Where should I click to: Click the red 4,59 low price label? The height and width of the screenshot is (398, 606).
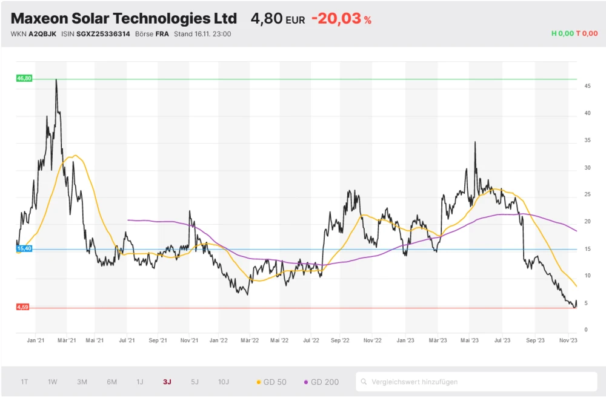(x=23, y=307)
